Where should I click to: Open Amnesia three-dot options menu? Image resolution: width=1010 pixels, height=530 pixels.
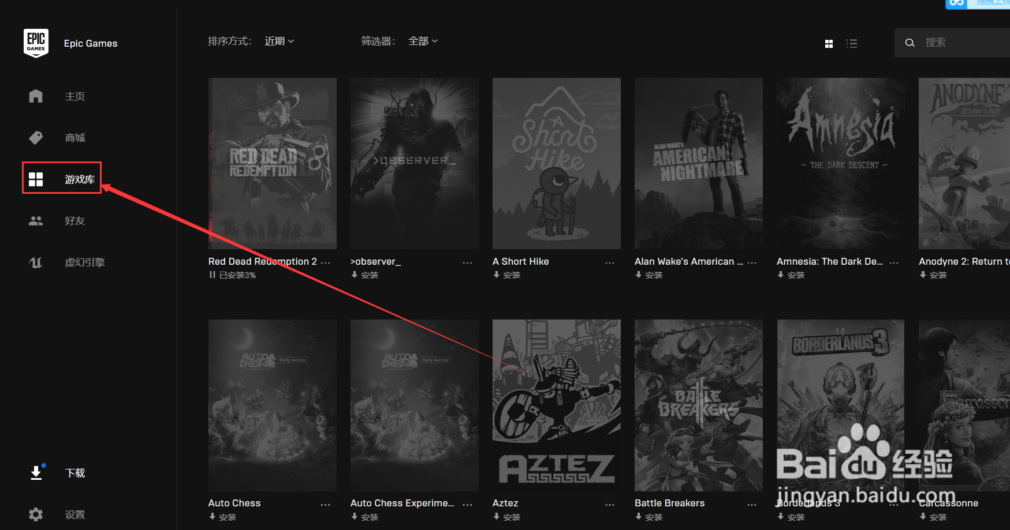(894, 262)
